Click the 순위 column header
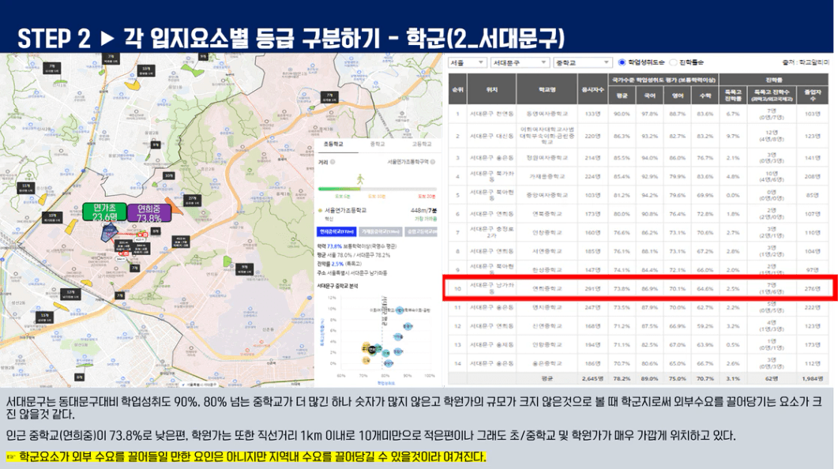The width and height of the screenshot is (838, 469). pos(457,89)
